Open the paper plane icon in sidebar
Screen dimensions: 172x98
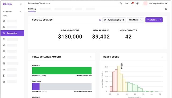click(4, 57)
